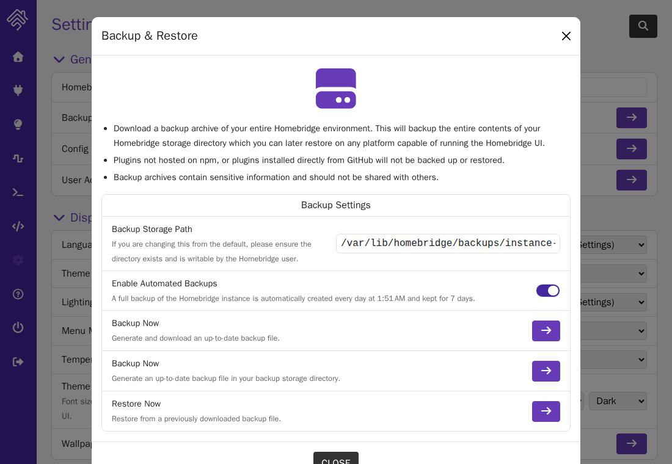Open the Temperature units dropdown

[x=613, y=360]
